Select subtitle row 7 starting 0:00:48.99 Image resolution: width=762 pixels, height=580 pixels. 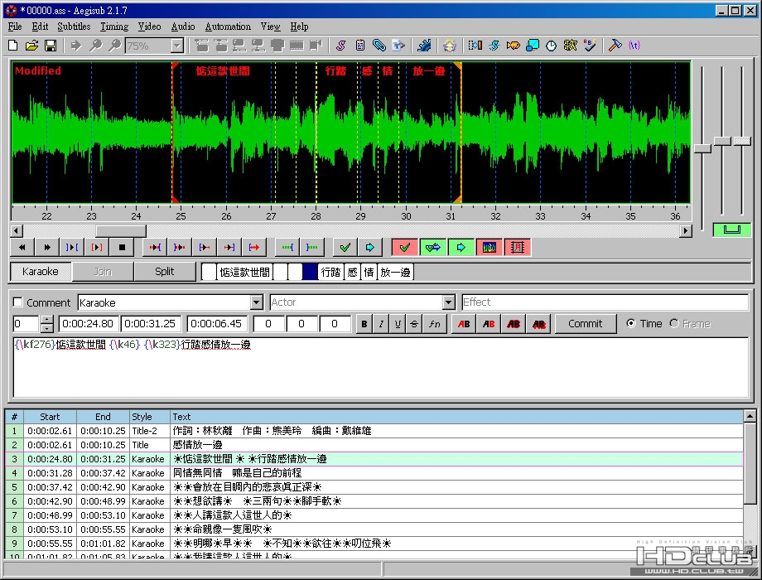tap(374, 515)
